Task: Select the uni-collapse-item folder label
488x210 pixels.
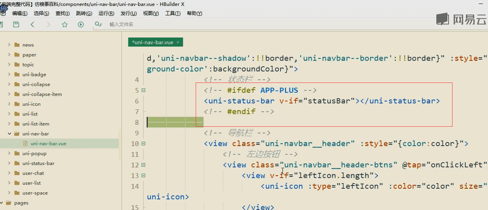Action: [42, 94]
